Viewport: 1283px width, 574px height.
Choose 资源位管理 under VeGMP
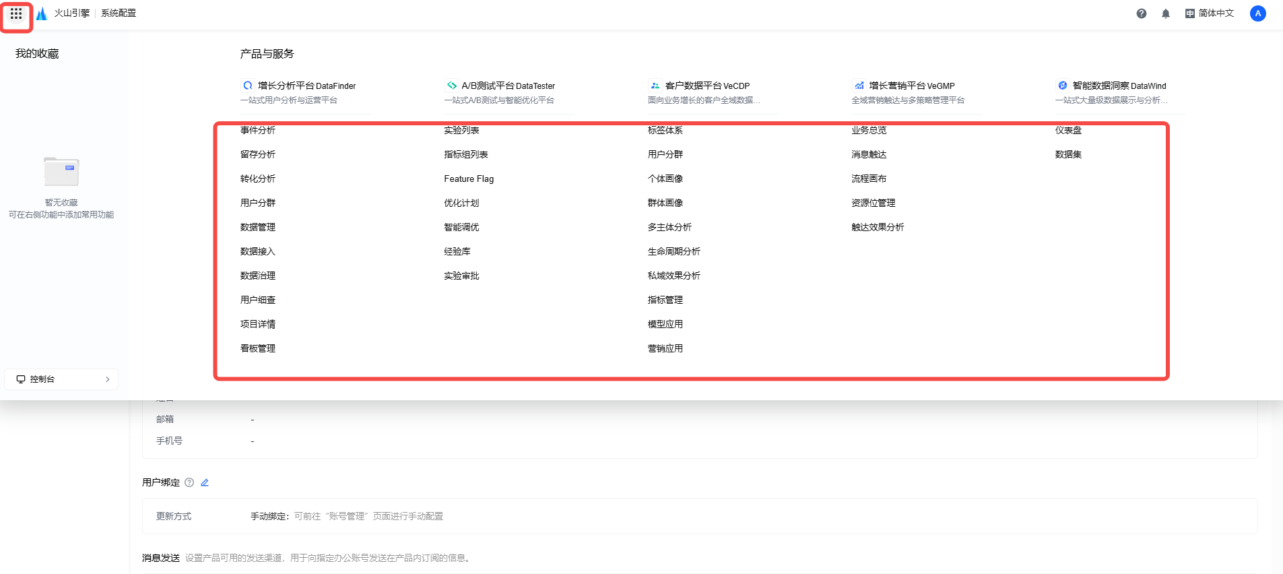click(x=874, y=203)
